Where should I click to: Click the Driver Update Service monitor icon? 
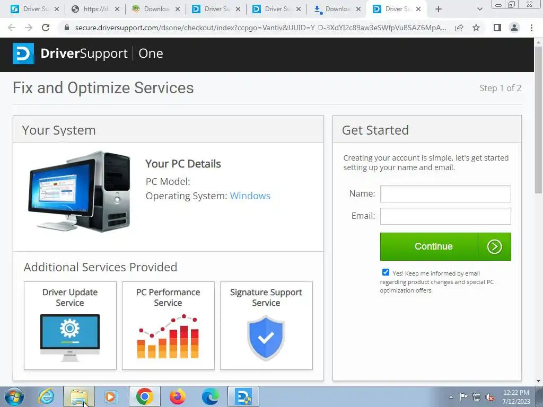[70, 338]
